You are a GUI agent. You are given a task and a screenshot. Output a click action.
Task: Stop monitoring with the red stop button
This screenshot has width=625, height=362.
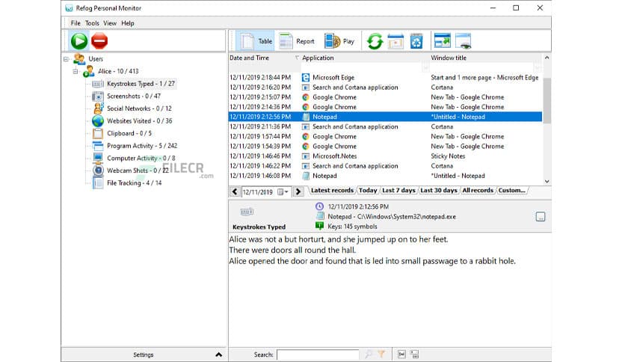click(x=99, y=40)
